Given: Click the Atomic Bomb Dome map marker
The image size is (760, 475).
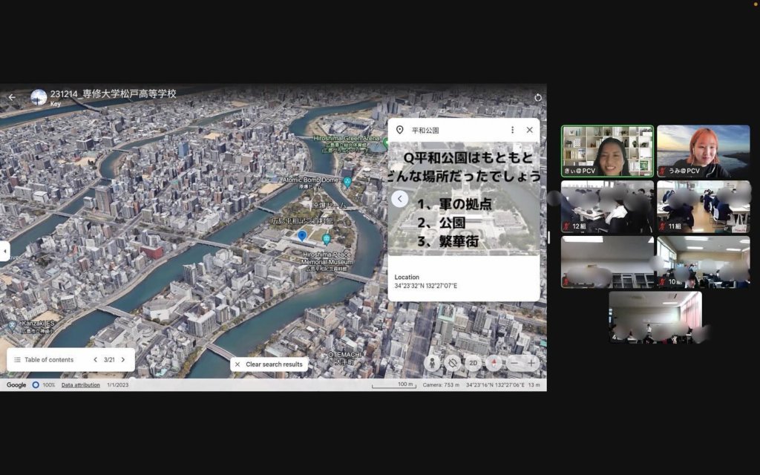Looking at the screenshot, I should coord(347,182).
